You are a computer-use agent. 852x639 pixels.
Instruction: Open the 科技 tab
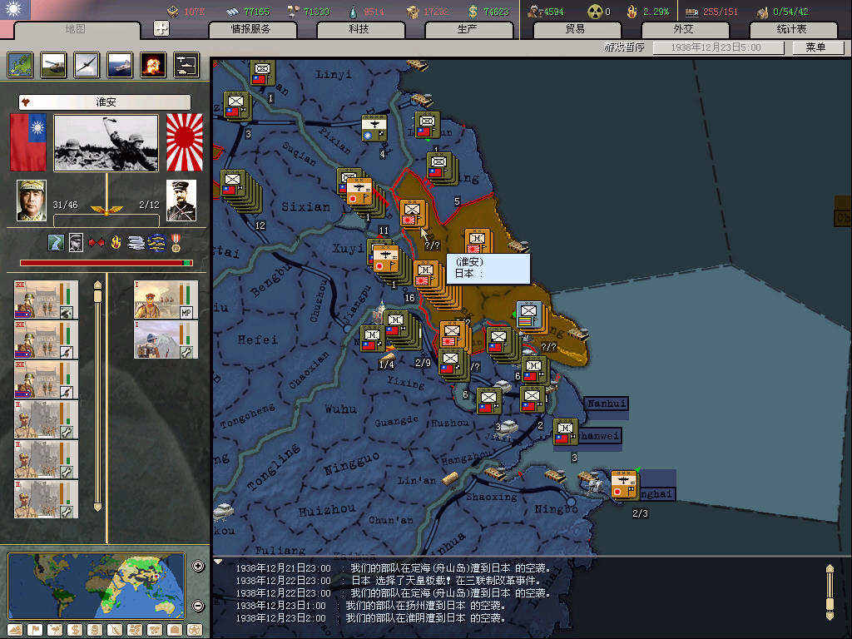[359, 29]
